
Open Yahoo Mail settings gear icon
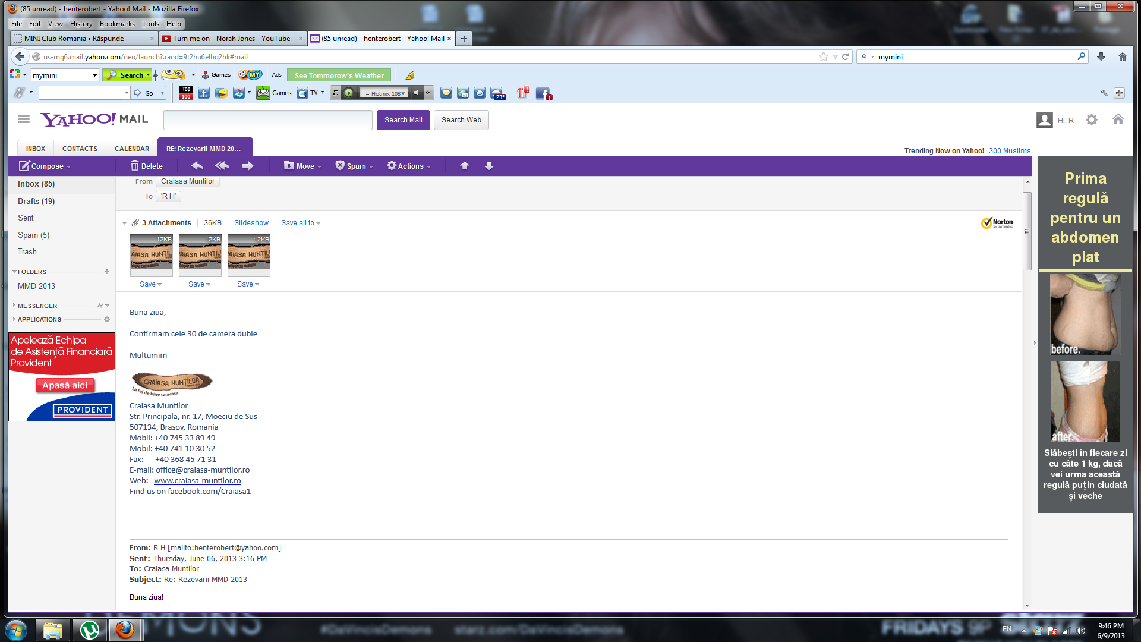pos(1092,120)
